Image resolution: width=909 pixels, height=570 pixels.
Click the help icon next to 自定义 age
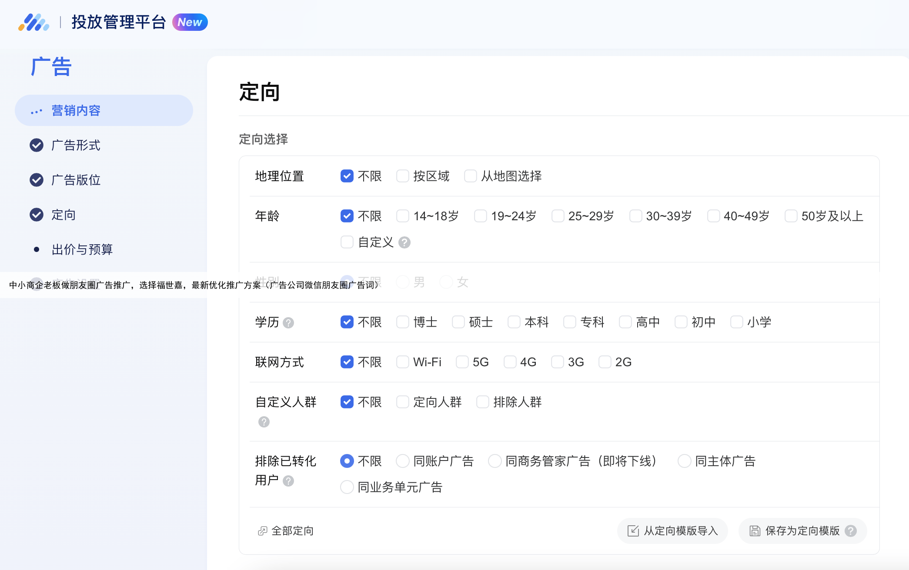[x=404, y=242]
